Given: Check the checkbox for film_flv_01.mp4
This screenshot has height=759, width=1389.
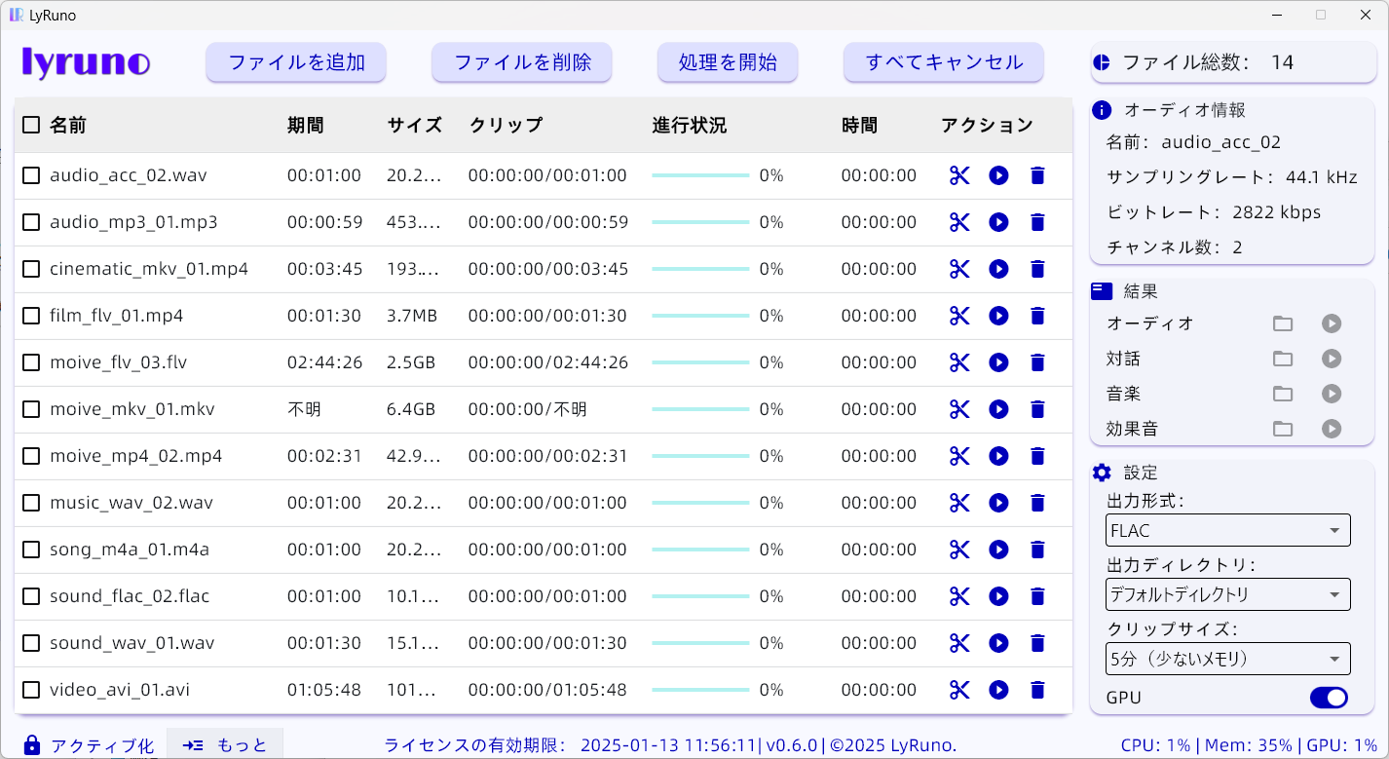Looking at the screenshot, I should click(30, 316).
